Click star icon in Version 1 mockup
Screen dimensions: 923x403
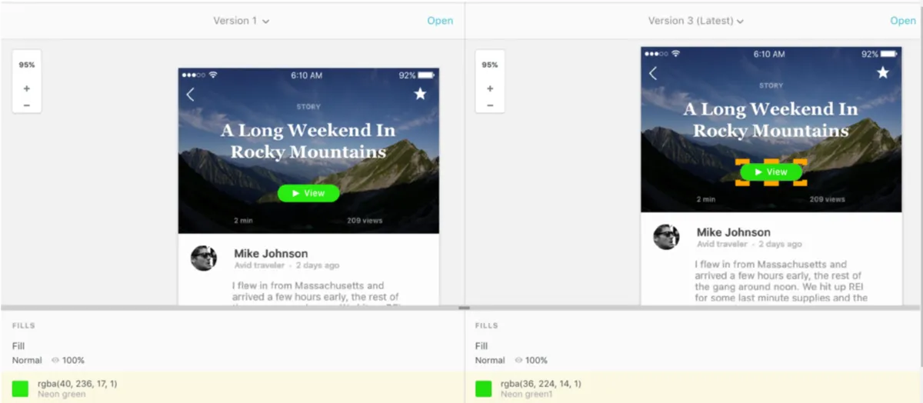coord(420,94)
